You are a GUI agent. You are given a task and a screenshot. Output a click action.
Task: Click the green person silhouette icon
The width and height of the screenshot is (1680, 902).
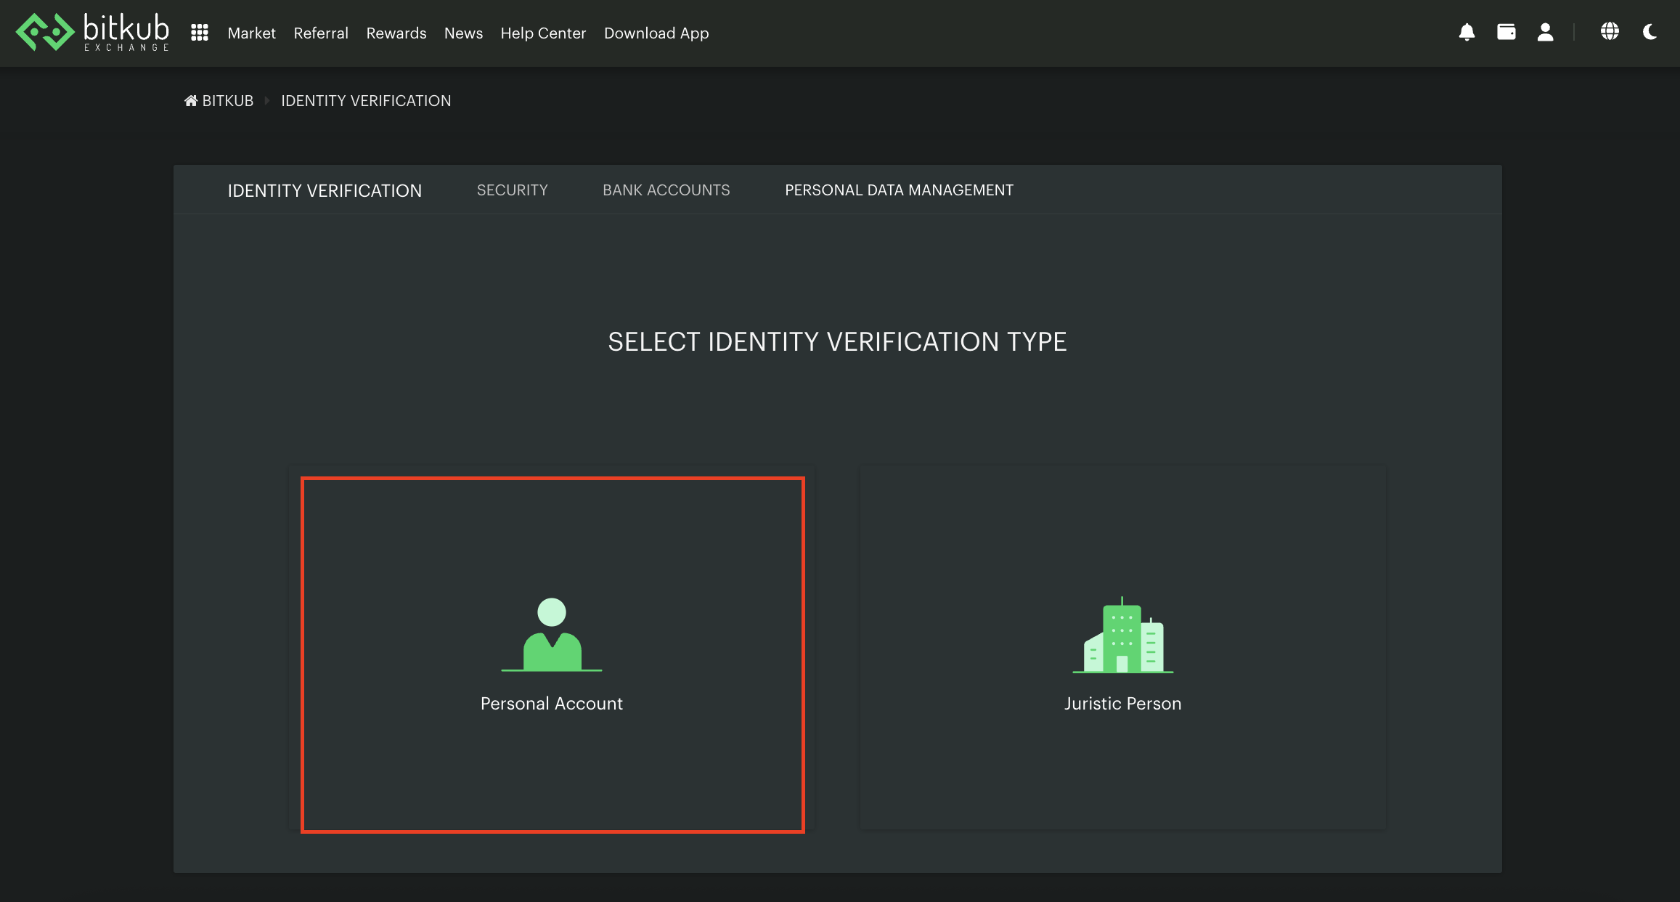pyautogui.click(x=552, y=634)
